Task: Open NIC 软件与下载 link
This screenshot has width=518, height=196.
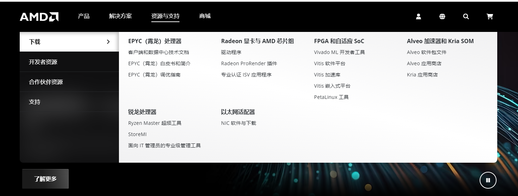Action: tap(239, 123)
